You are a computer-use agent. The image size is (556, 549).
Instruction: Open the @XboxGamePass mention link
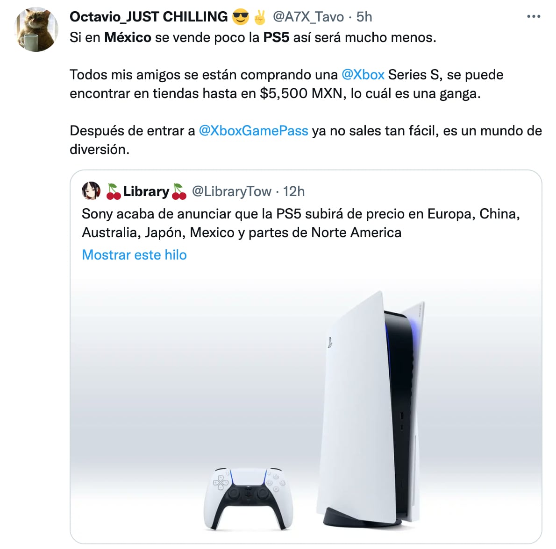coord(253,131)
